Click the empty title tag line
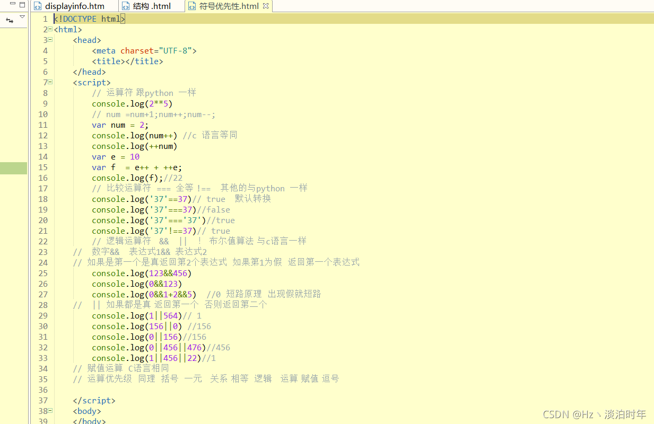 (127, 61)
